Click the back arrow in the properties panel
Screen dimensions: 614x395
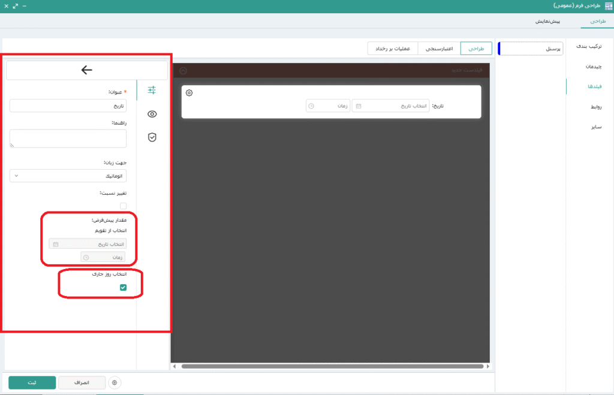(87, 70)
